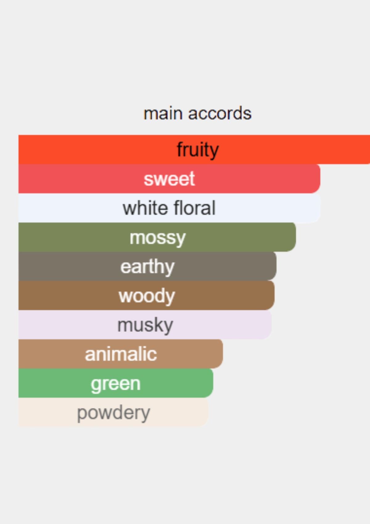Screen dimensions: 370x524
Task: Click the "animalic" text label
Action: point(121,354)
